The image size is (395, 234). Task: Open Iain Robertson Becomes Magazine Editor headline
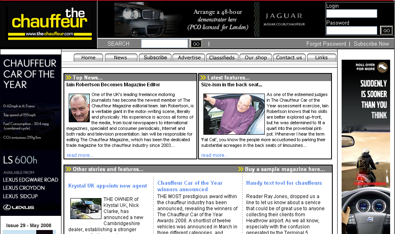[x=113, y=85]
